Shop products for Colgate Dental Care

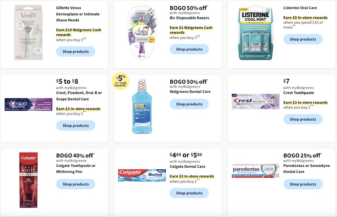tap(189, 193)
